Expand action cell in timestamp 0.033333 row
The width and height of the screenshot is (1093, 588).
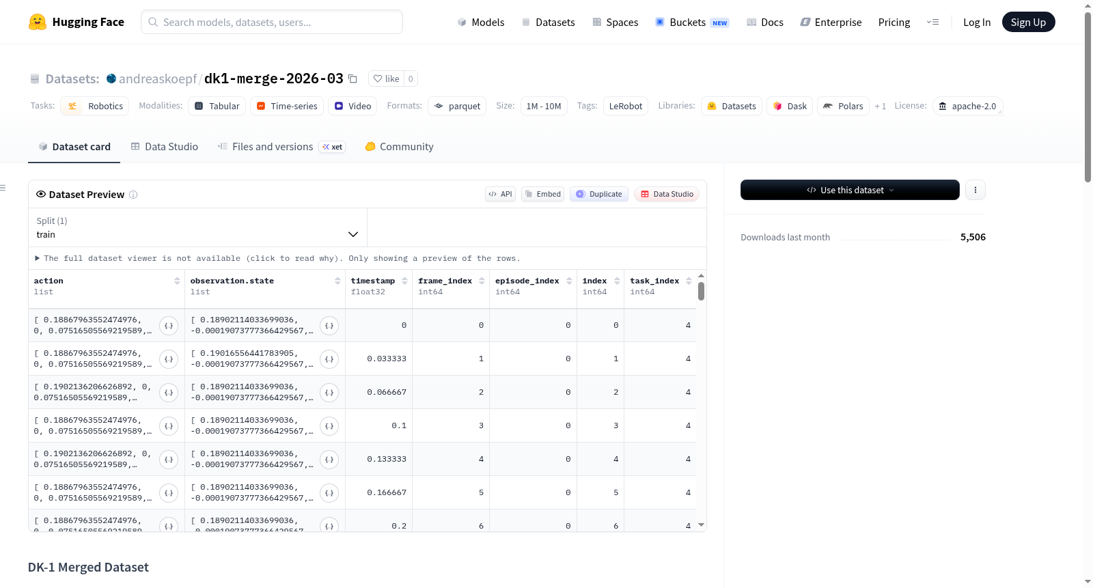(169, 359)
